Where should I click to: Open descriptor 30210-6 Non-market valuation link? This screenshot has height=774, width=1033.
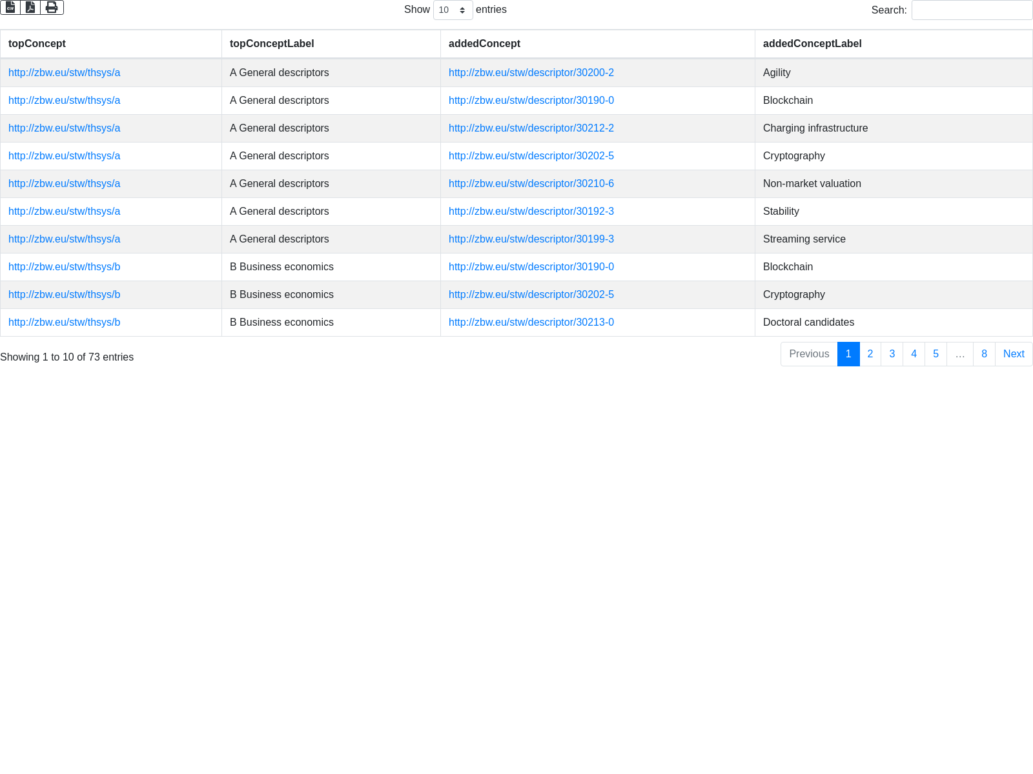531,184
